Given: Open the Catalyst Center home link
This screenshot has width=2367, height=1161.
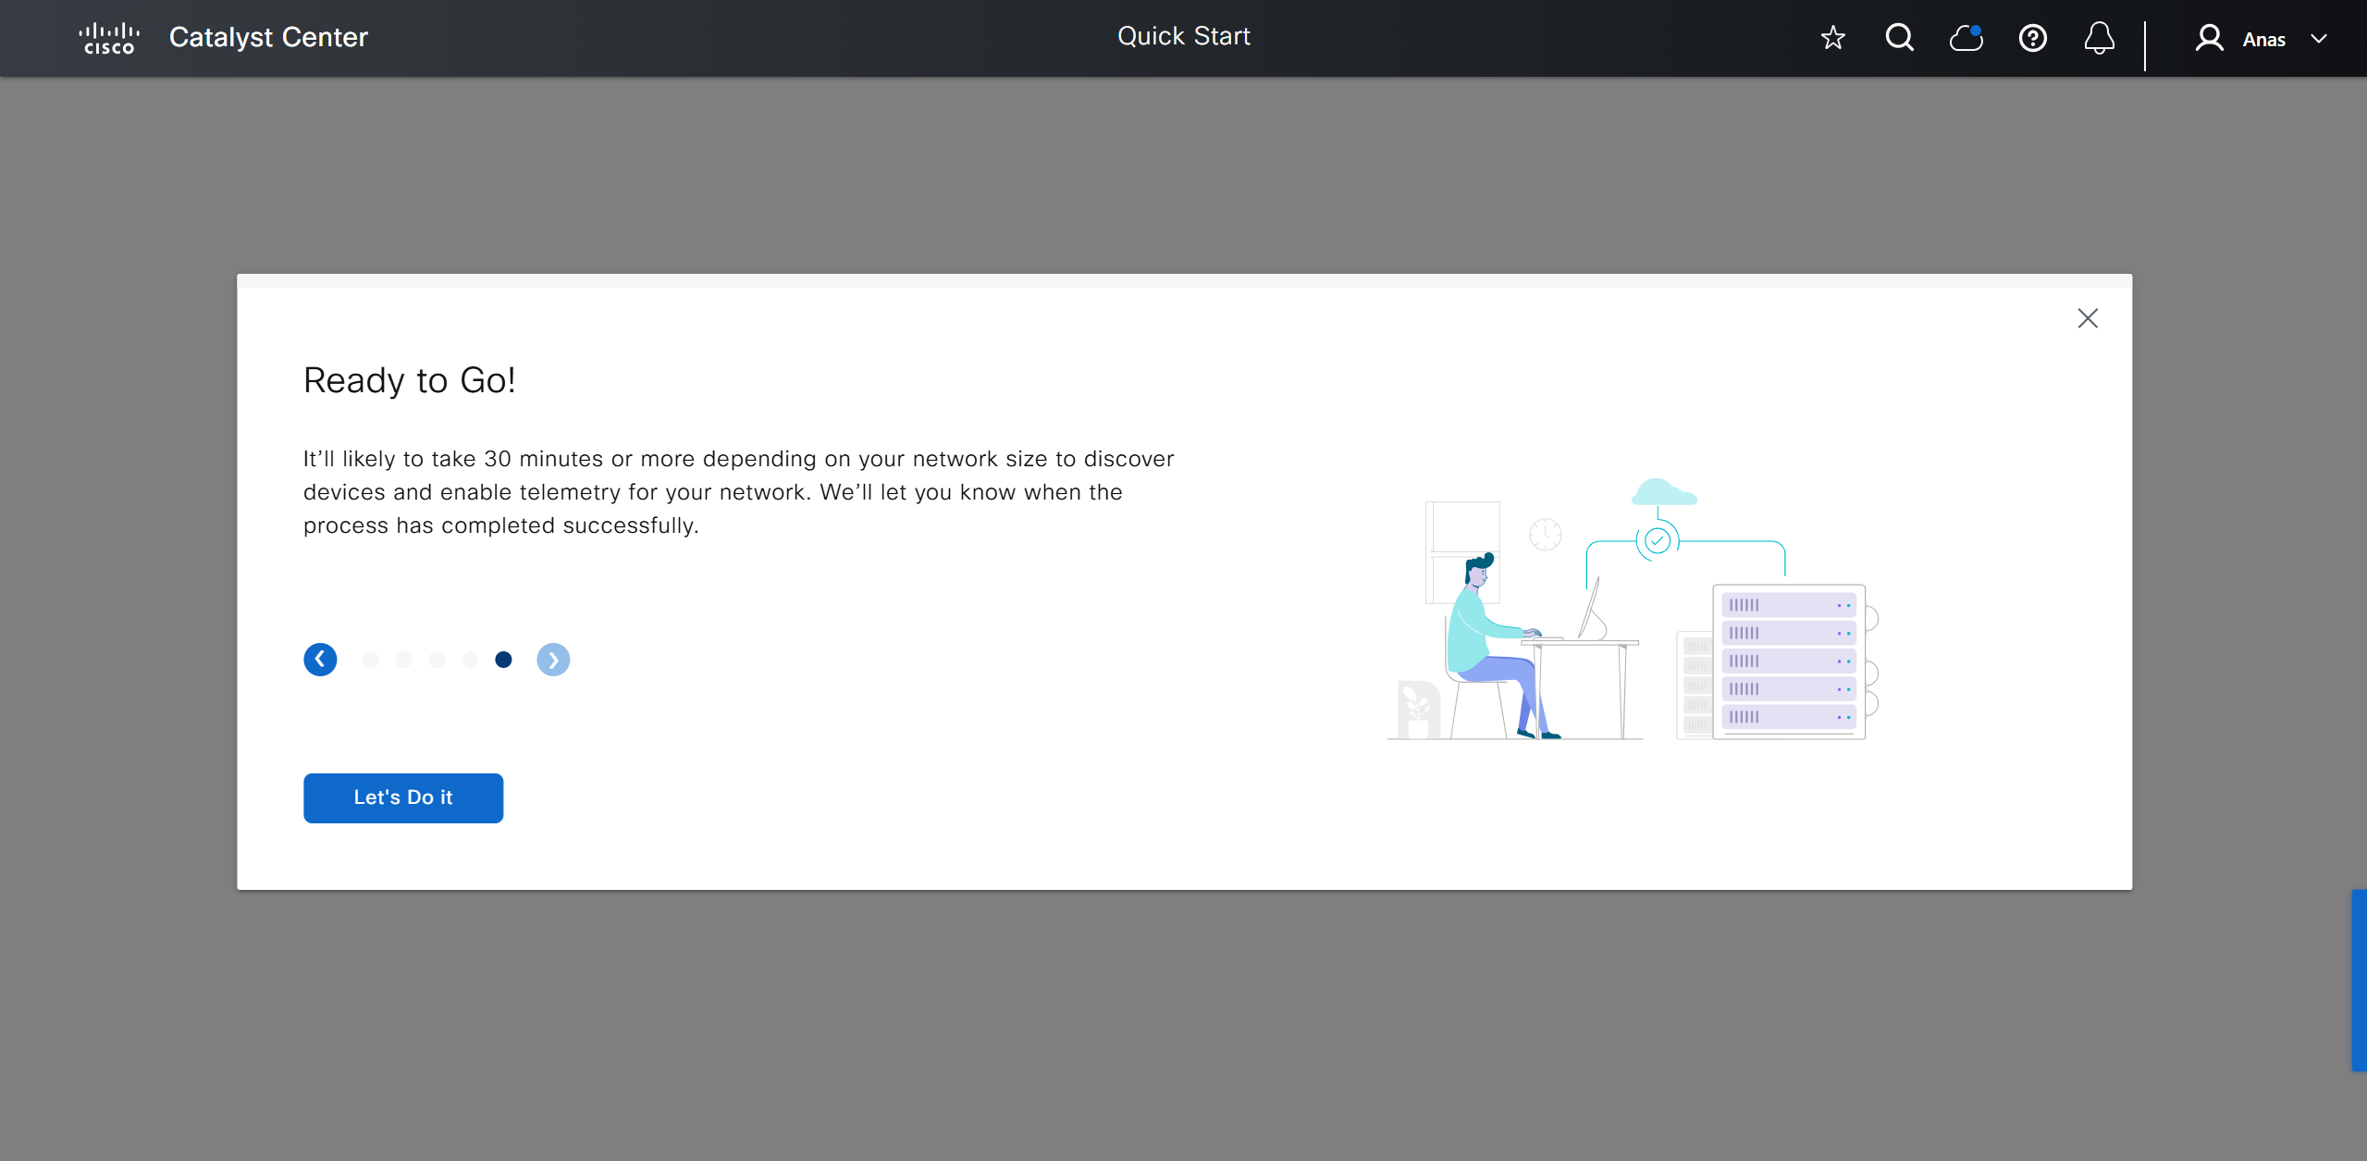Looking at the screenshot, I should [268, 37].
